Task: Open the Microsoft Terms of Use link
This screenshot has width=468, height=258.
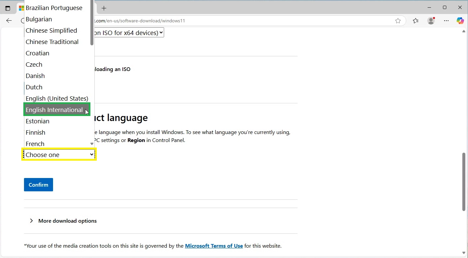Action: (214, 246)
